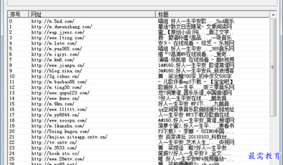Select row with http://kejiao.siteapp.cntv.cn/
Screen dimensions: 283x165
[x=139, y=137]
